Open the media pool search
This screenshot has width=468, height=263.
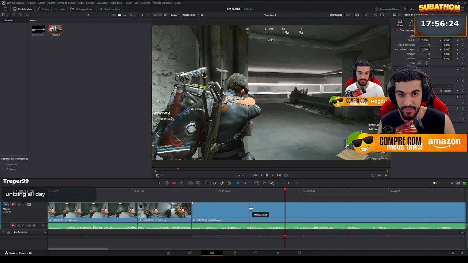131,15
